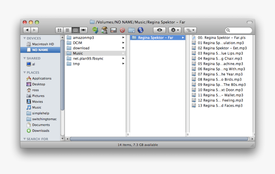The height and width of the screenshot is (174, 275).
Task: Go forward with the right arrow button
Action: coord(35,30)
